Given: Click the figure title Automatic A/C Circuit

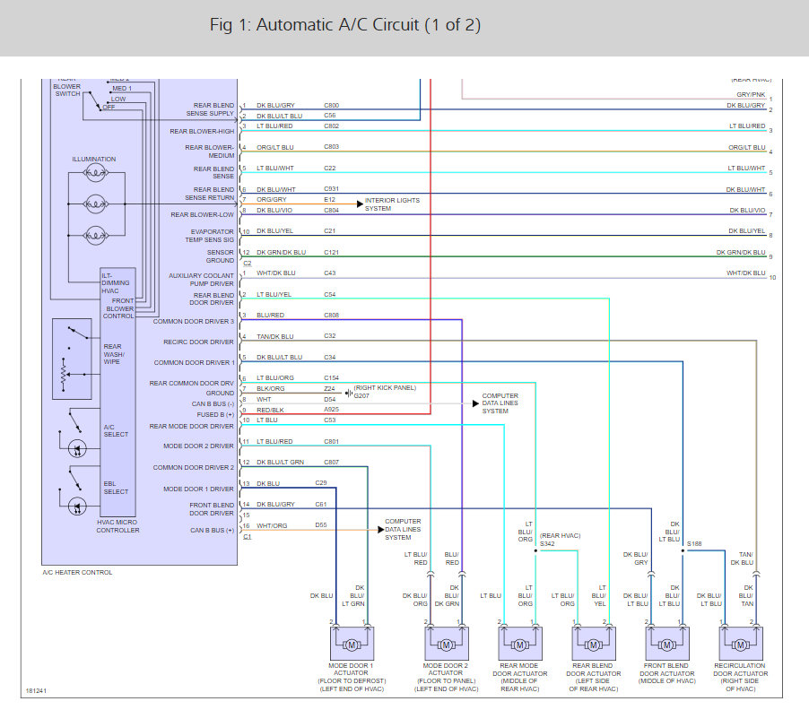Looking at the screenshot, I should (x=345, y=25).
